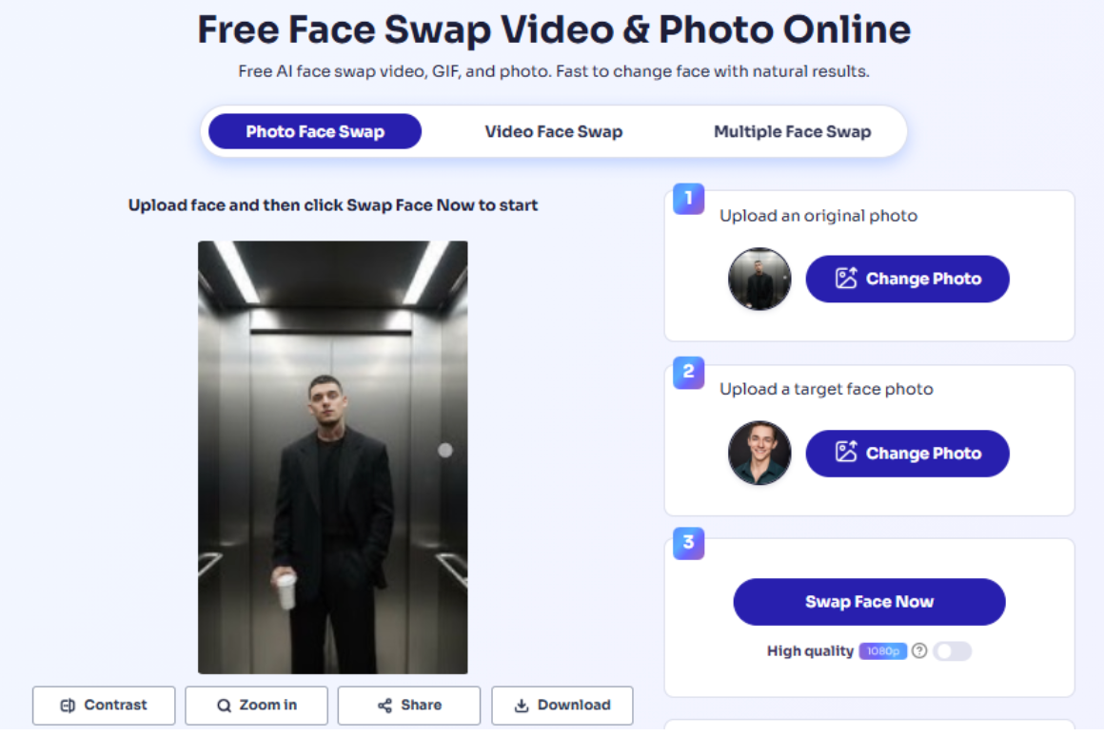The image size is (1104, 736).
Task: Click the elevator man preview image
Action: (332, 457)
